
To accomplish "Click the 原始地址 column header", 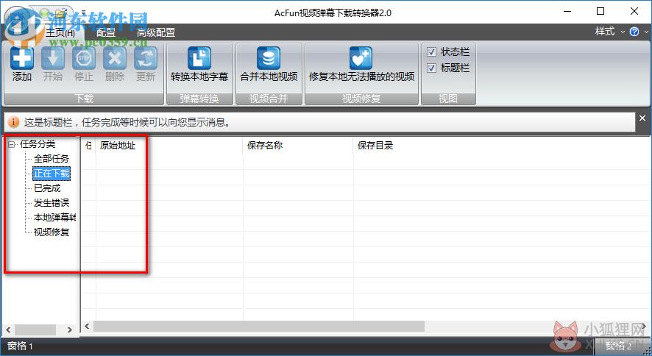I will [169, 146].
